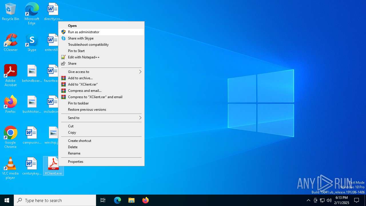Select Properties in the context menu

click(75, 162)
